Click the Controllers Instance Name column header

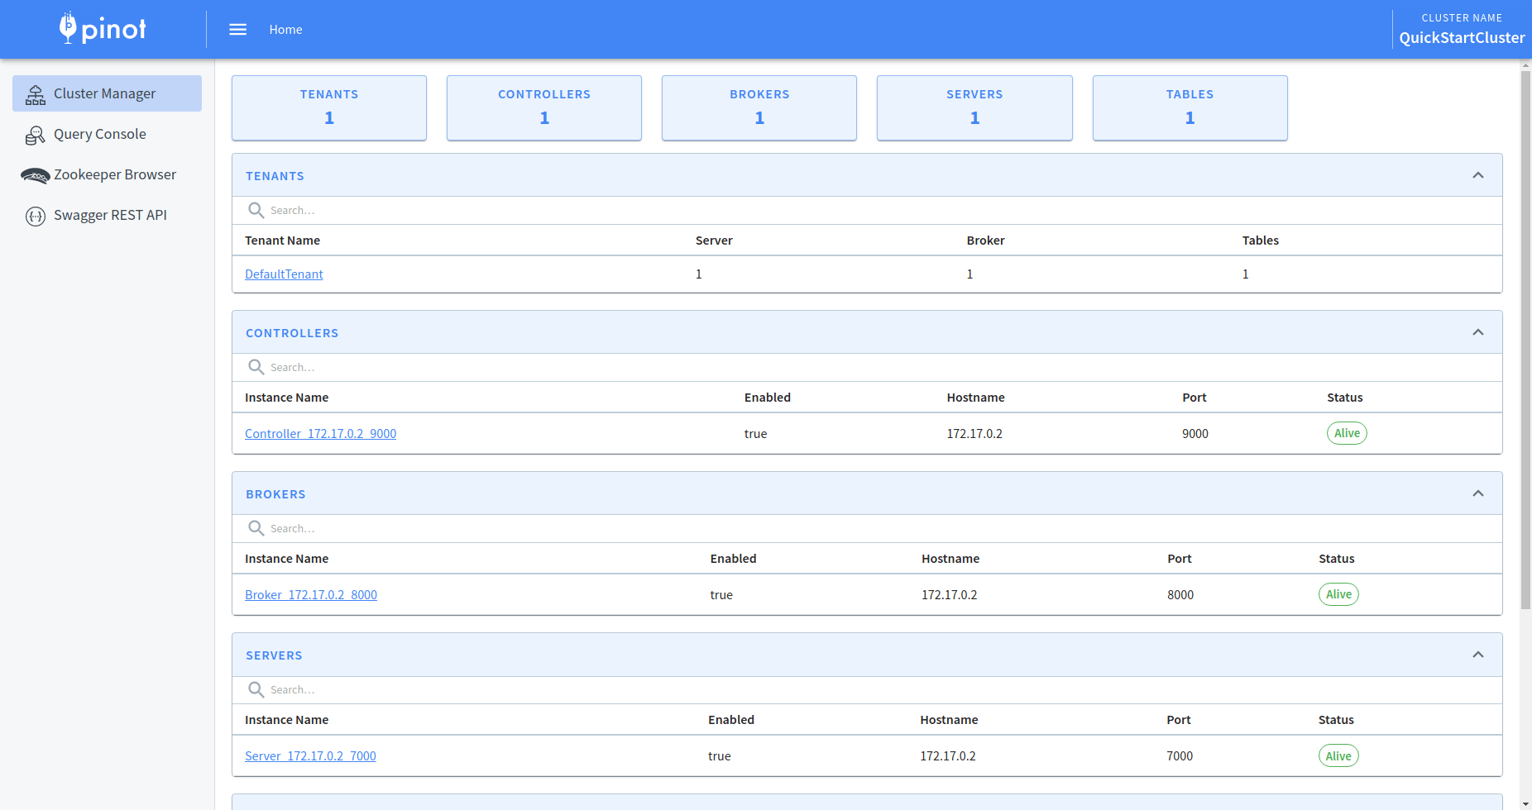pyautogui.click(x=286, y=398)
